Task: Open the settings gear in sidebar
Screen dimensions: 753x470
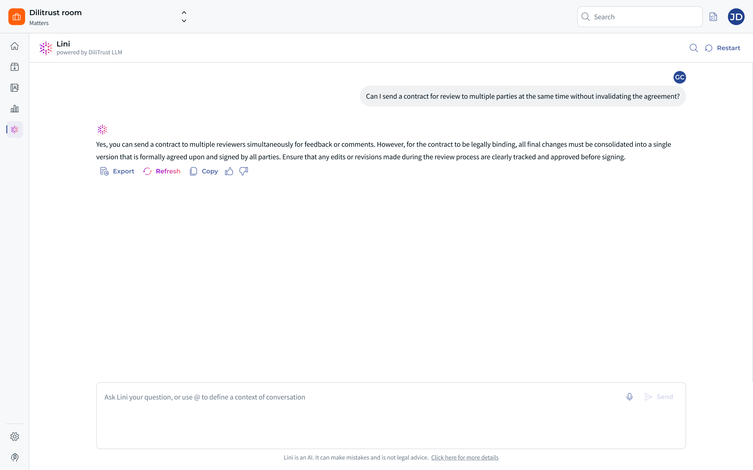Action: coord(15,436)
